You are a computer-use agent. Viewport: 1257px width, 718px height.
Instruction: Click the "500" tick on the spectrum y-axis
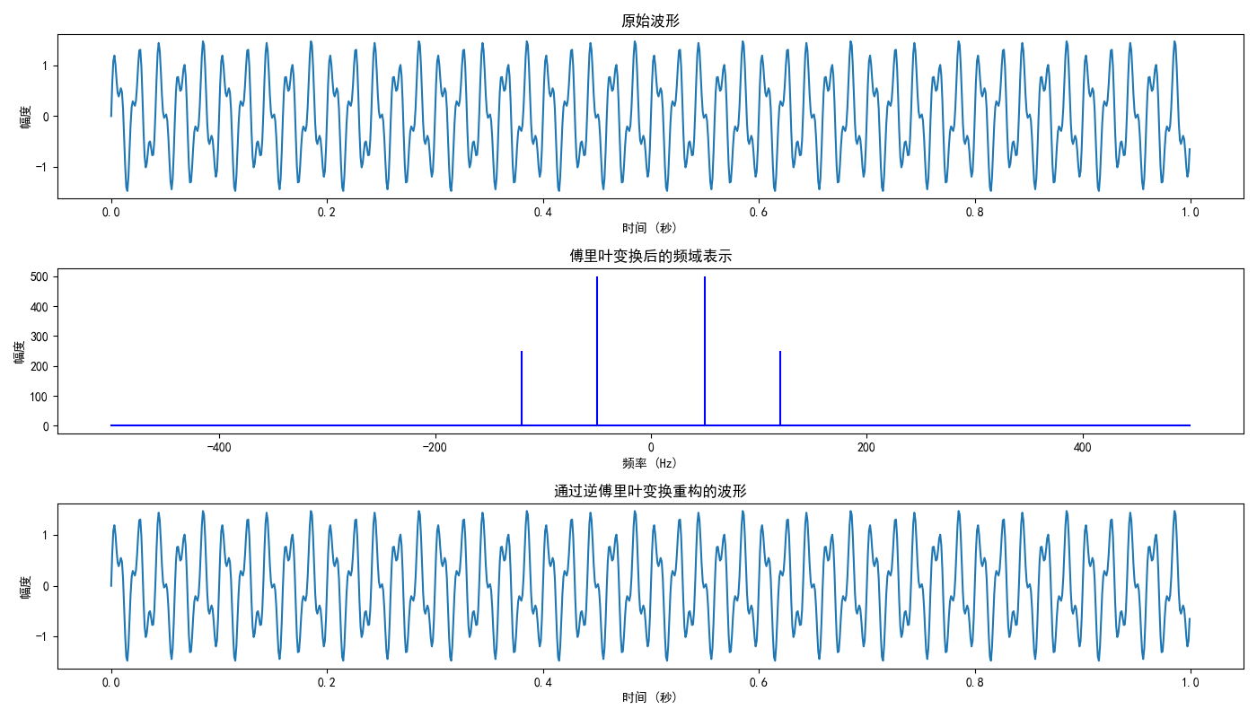(39, 276)
